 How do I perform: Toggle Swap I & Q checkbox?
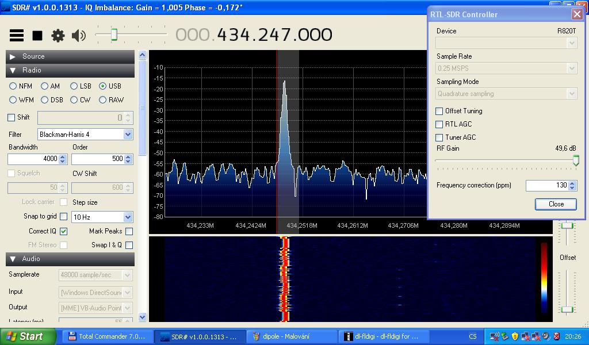[x=129, y=245]
